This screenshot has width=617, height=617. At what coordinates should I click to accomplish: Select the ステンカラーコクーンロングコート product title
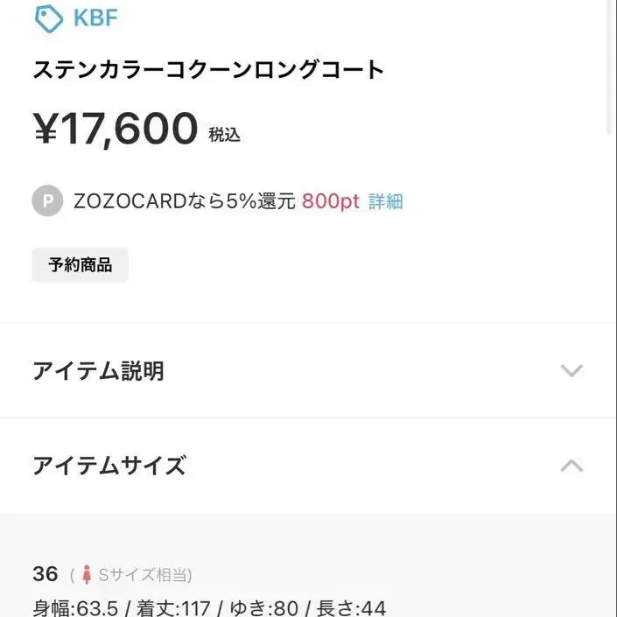(x=208, y=70)
